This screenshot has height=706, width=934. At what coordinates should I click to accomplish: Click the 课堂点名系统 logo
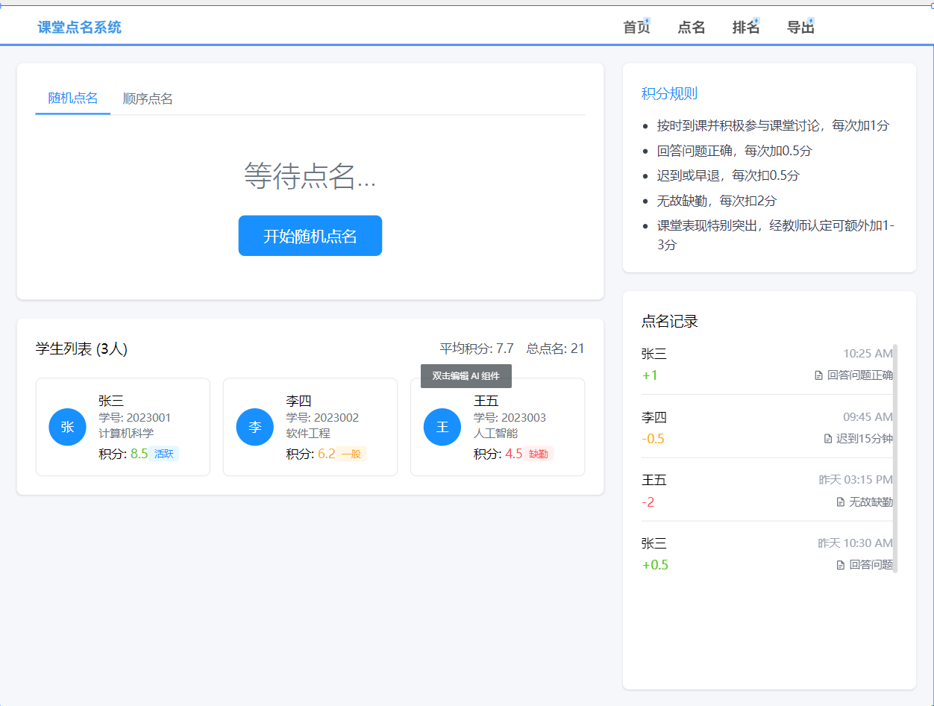point(79,27)
